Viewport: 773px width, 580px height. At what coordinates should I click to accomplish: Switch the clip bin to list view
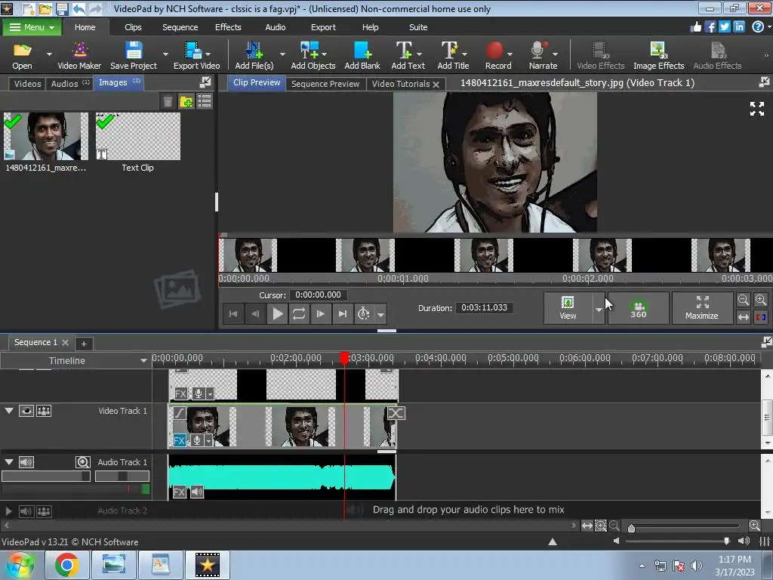point(205,102)
